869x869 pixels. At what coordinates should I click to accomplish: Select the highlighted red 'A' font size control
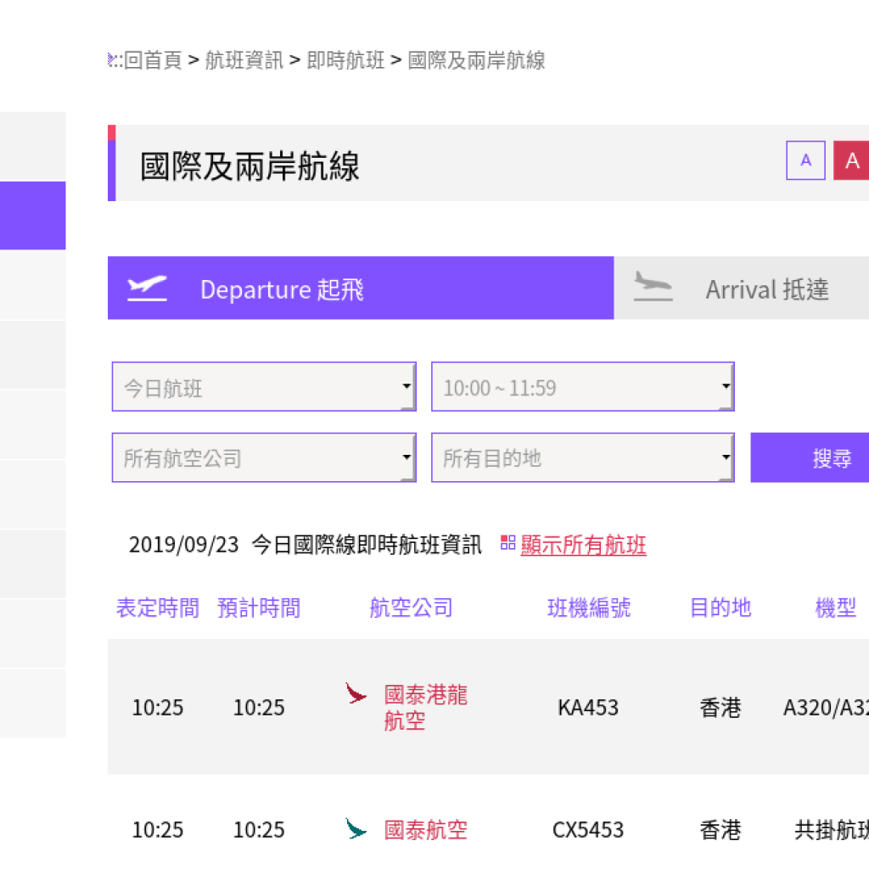pos(852,160)
